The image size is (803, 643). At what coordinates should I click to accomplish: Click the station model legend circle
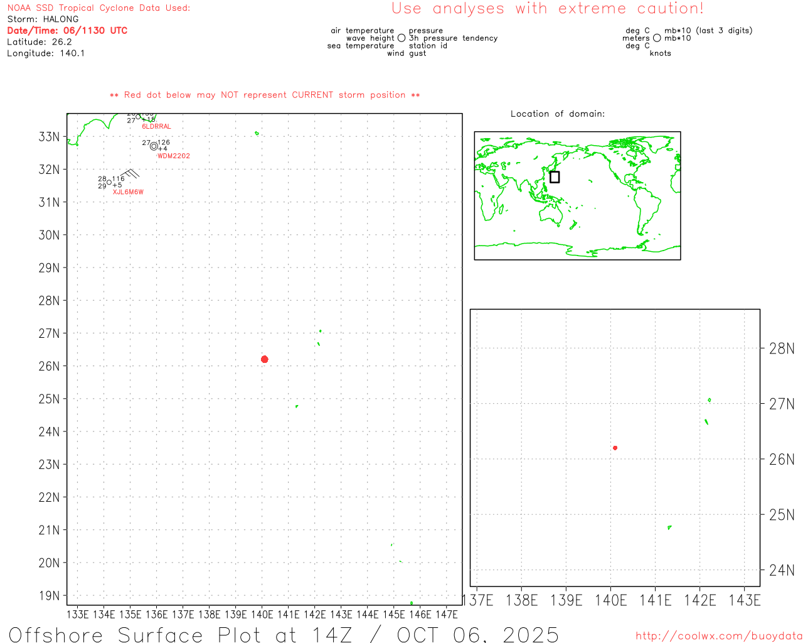click(x=401, y=38)
